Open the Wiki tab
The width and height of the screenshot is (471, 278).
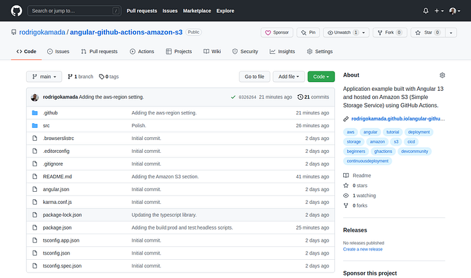(x=212, y=51)
